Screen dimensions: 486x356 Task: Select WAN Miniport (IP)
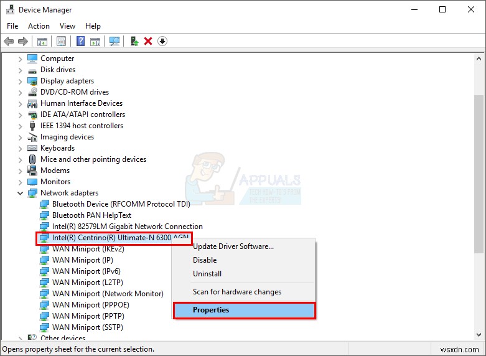click(x=82, y=260)
